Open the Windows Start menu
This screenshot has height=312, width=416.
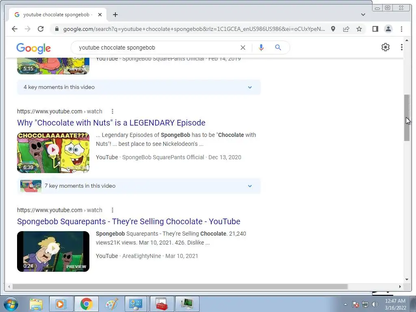point(11,304)
